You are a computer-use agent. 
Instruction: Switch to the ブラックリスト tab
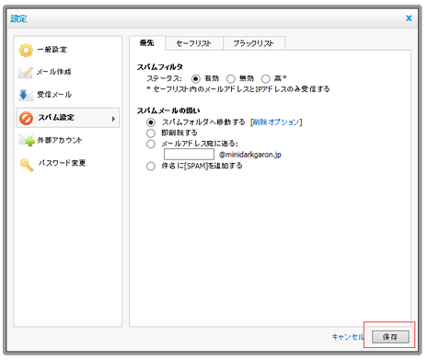[253, 43]
